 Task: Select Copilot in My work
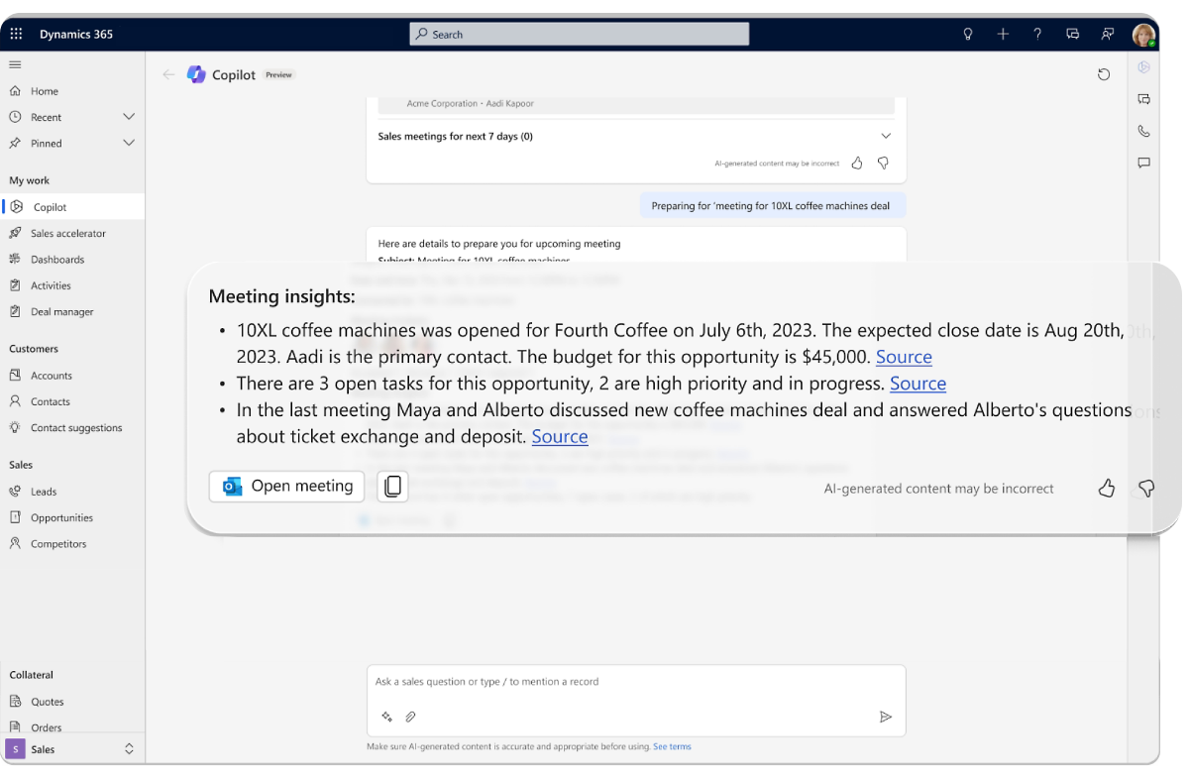coord(72,207)
